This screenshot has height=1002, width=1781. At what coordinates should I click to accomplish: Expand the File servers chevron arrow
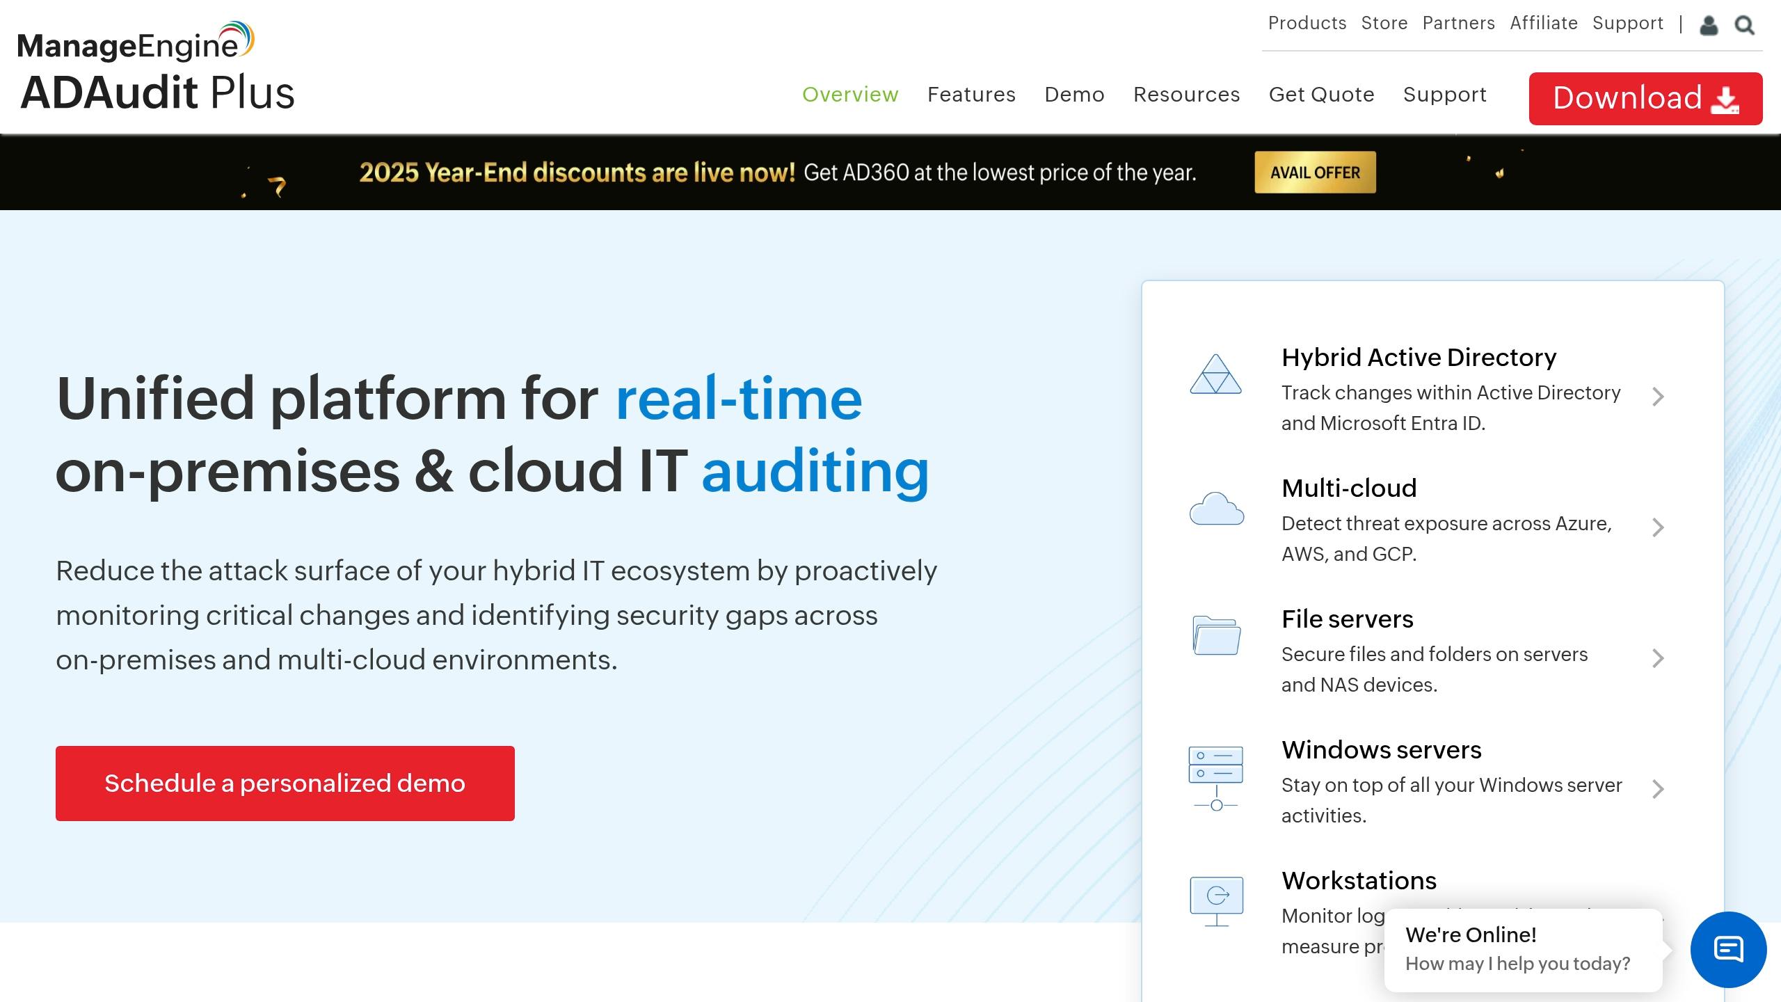1658,658
